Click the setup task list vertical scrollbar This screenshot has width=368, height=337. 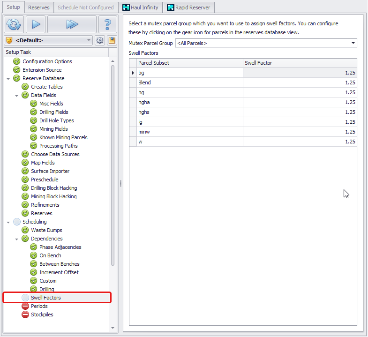click(113, 164)
